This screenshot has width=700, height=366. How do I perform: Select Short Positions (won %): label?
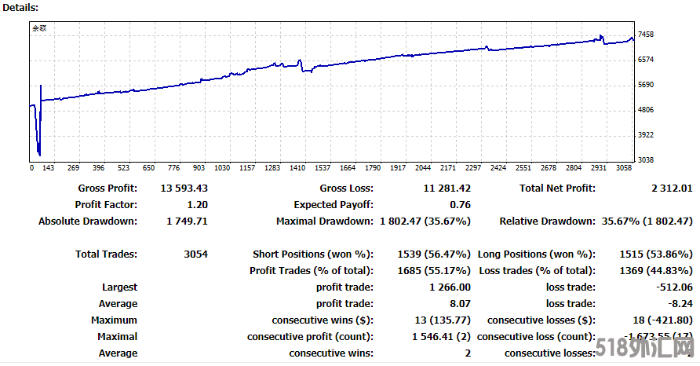(x=313, y=254)
